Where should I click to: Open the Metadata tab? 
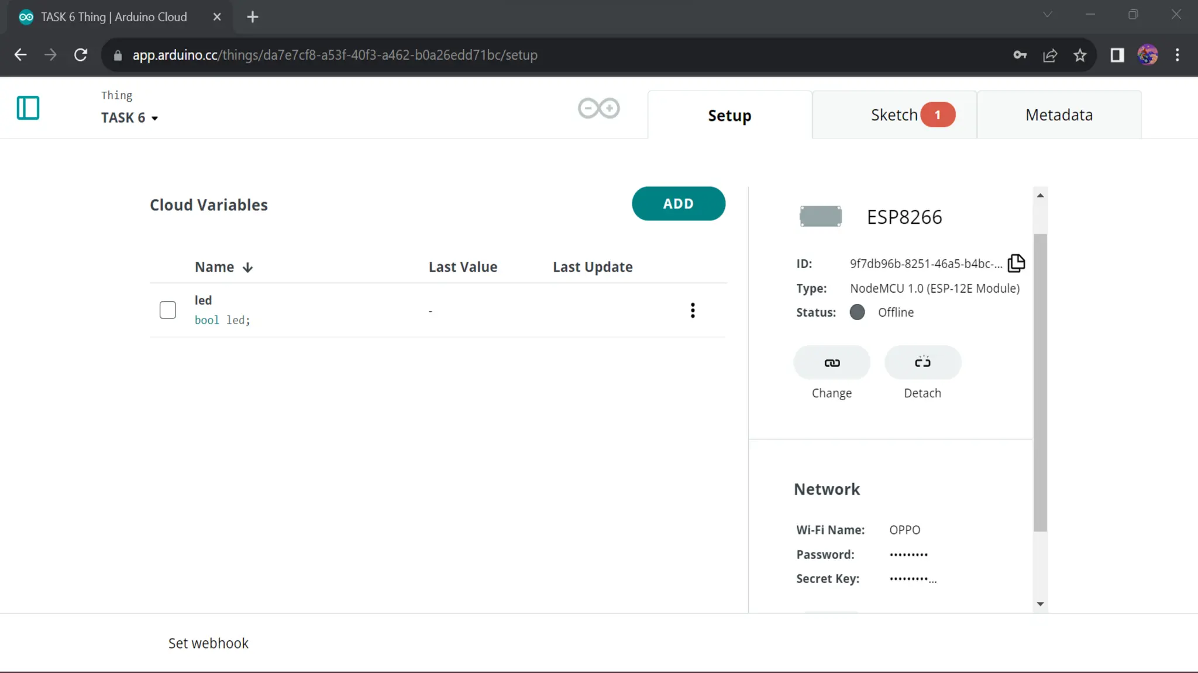click(x=1058, y=115)
